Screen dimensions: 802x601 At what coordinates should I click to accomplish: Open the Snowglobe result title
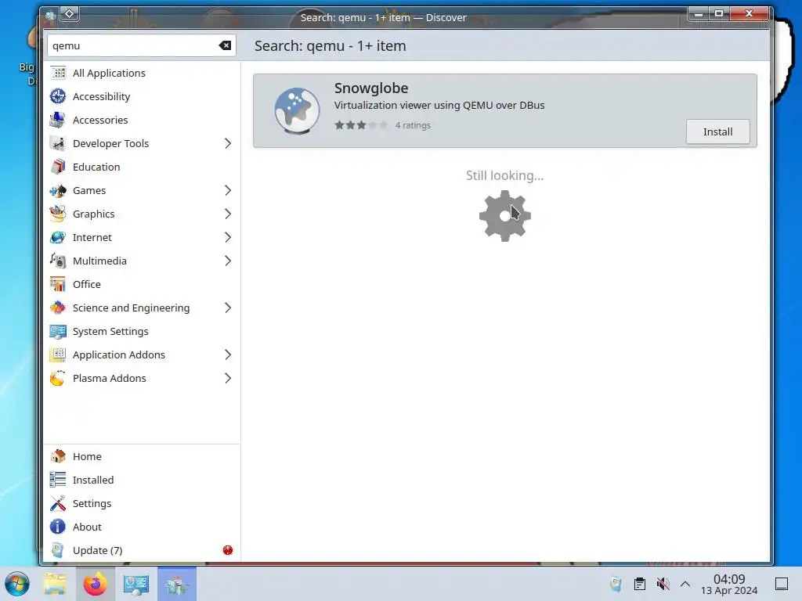370,88
